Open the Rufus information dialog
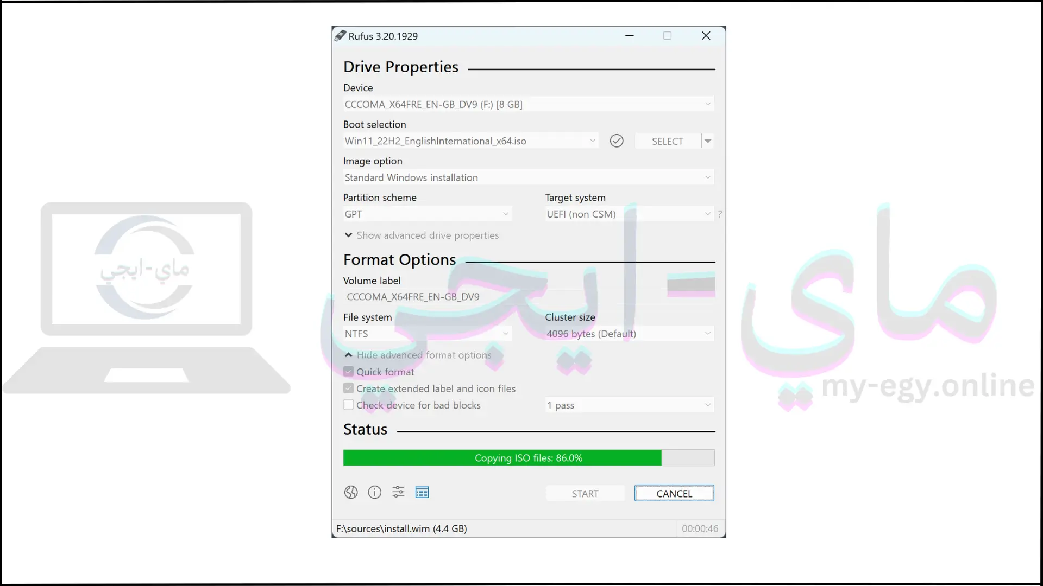1043x586 pixels. coord(374,492)
